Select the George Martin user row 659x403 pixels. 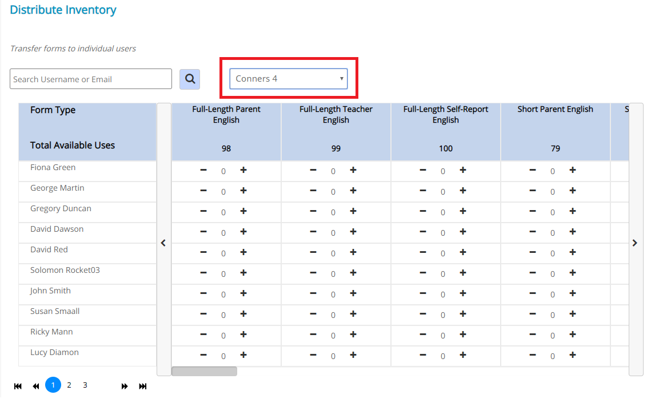point(87,192)
